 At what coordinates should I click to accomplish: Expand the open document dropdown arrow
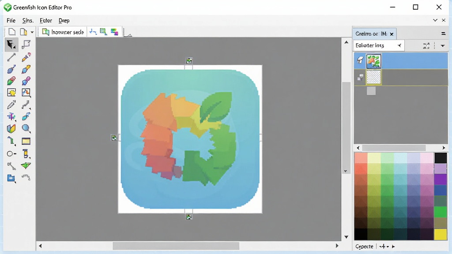click(32, 32)
